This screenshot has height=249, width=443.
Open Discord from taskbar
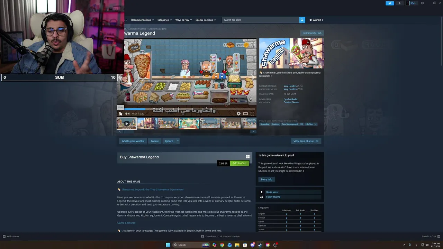252,245
